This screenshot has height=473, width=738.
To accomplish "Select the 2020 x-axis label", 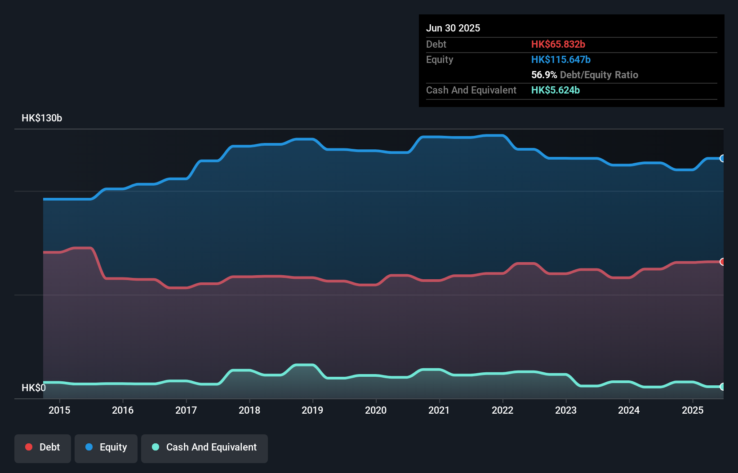I will pyautogui.click(x=376, y=410).
